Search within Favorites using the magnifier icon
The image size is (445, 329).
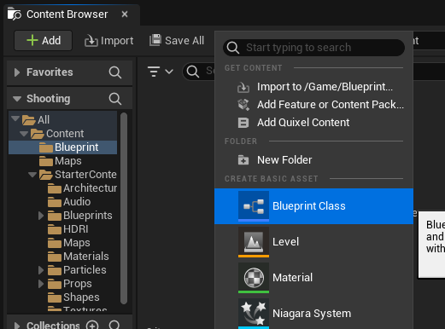click(115, 72)
